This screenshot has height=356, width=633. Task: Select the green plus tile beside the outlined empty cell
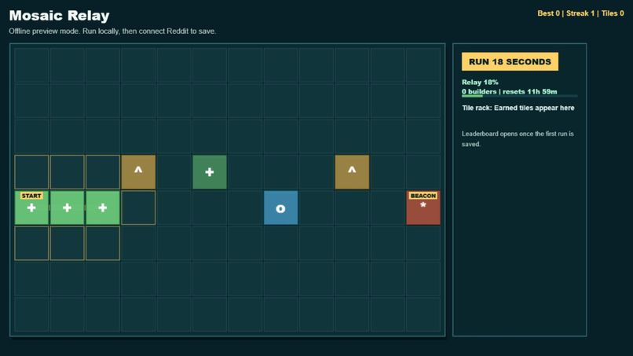click(x=103, y=207)
